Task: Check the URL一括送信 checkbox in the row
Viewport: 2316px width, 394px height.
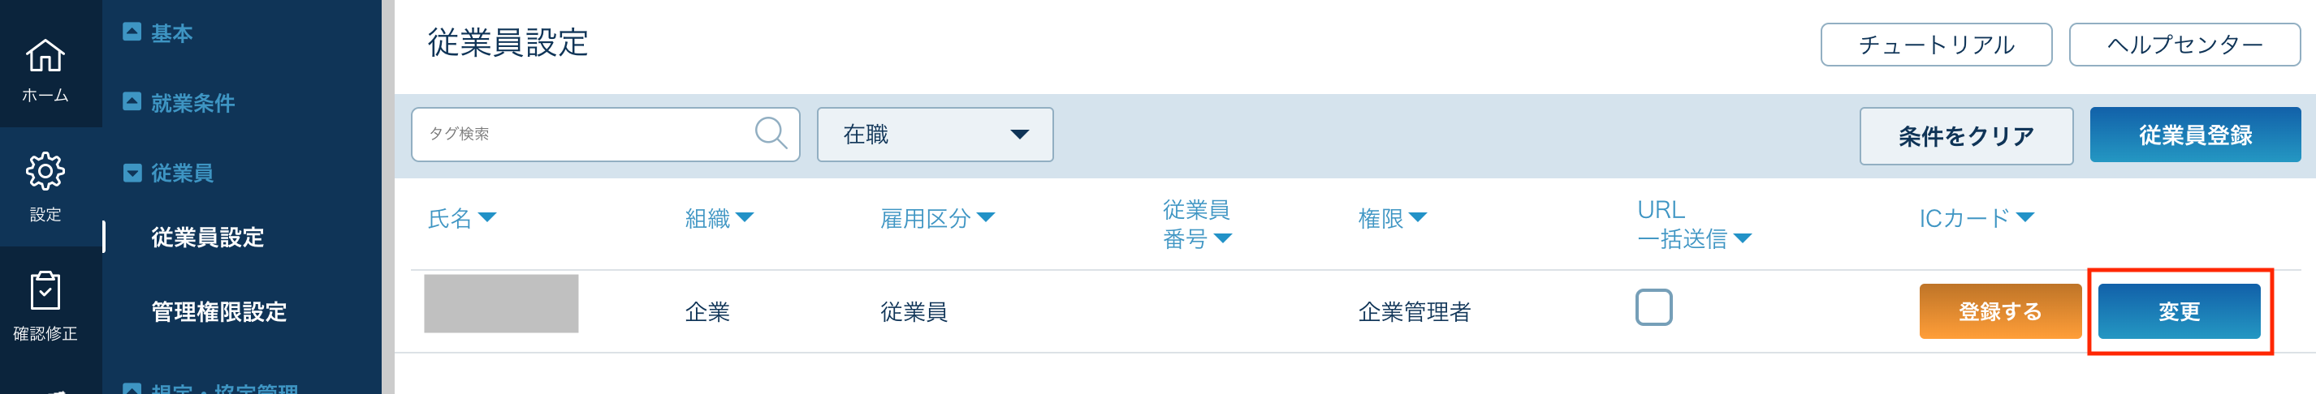Action: pyautogui.click(x=1653, y=307)
